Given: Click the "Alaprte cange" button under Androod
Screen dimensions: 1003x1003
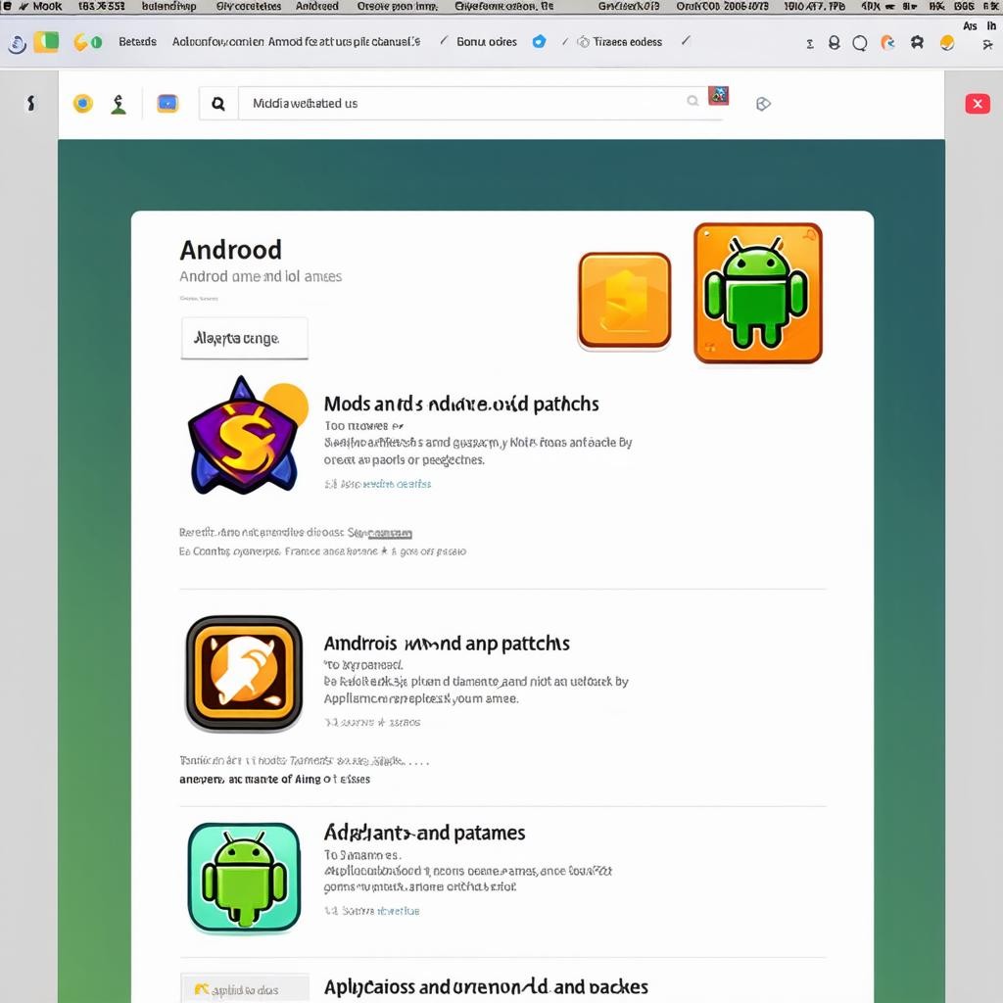Looking at the screenshot, I should click(244, 339).
